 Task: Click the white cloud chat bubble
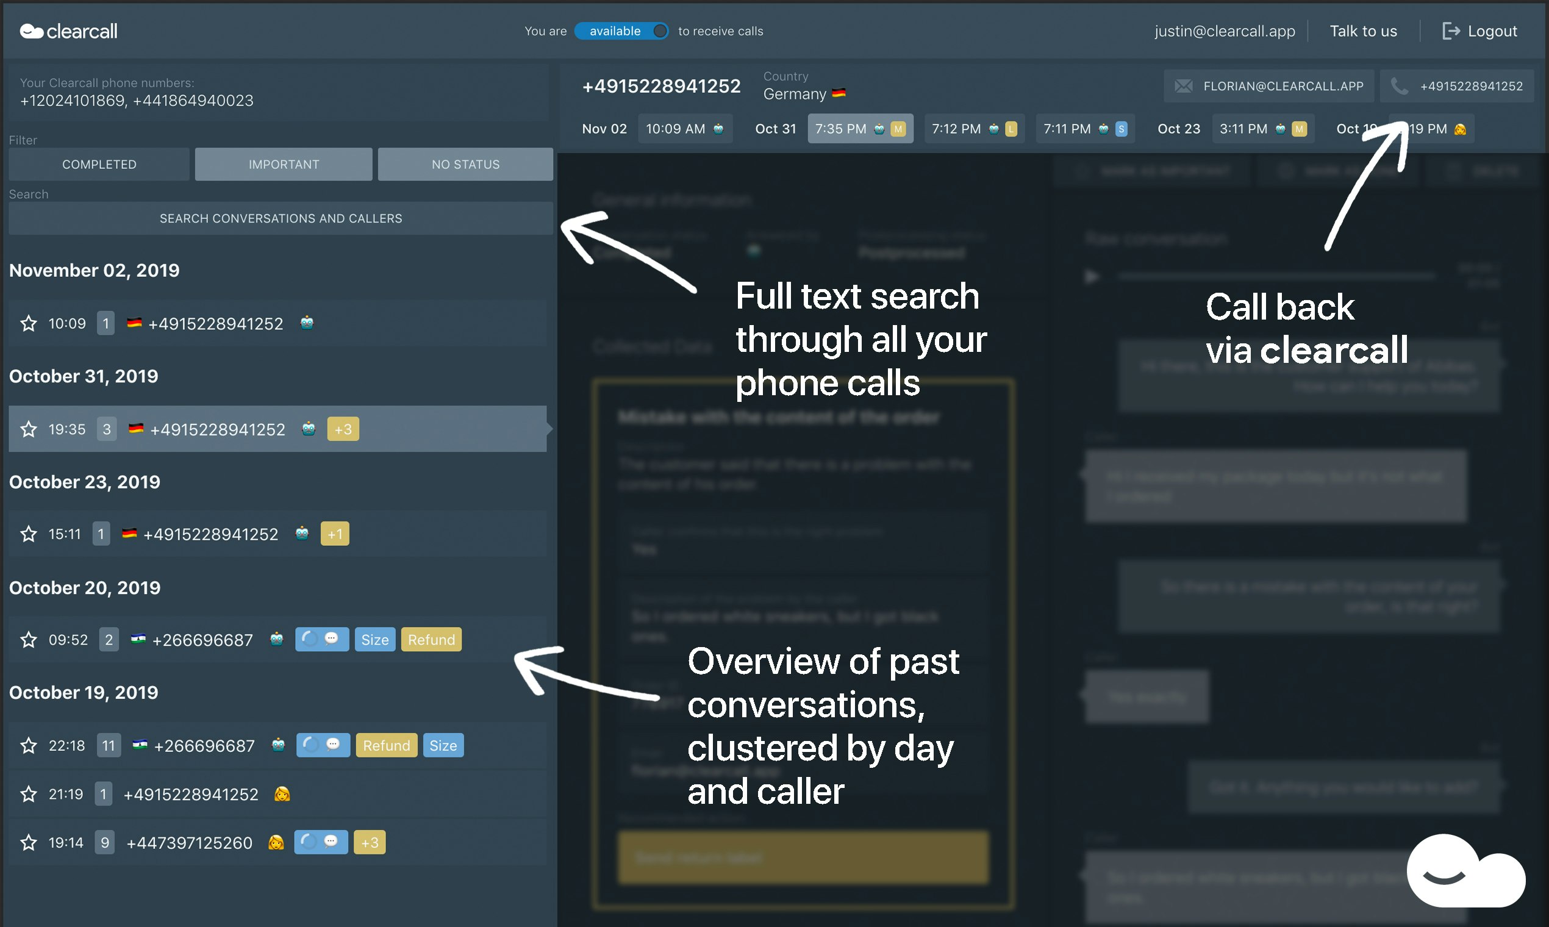(x=1465, y=872)
